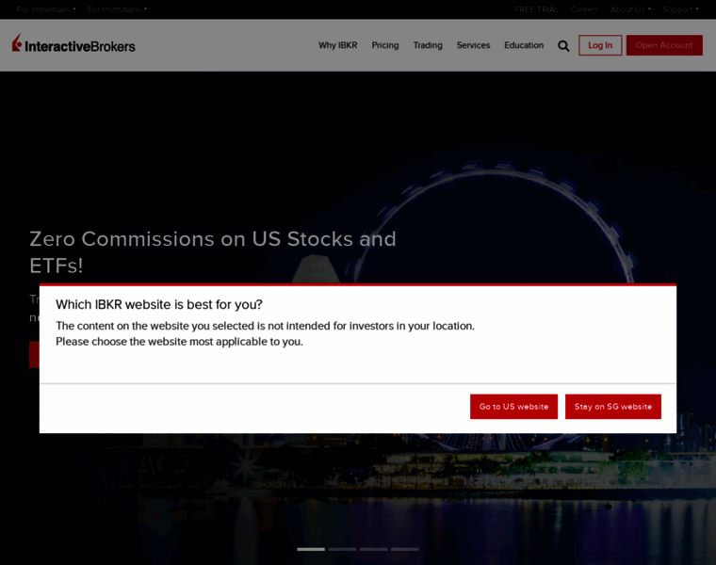Select the first carousel slide indicator
716x565 pixels.
click(311, 549)
